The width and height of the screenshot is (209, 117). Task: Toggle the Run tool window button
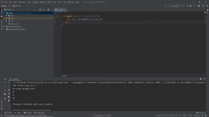click(x=18, y=113)
